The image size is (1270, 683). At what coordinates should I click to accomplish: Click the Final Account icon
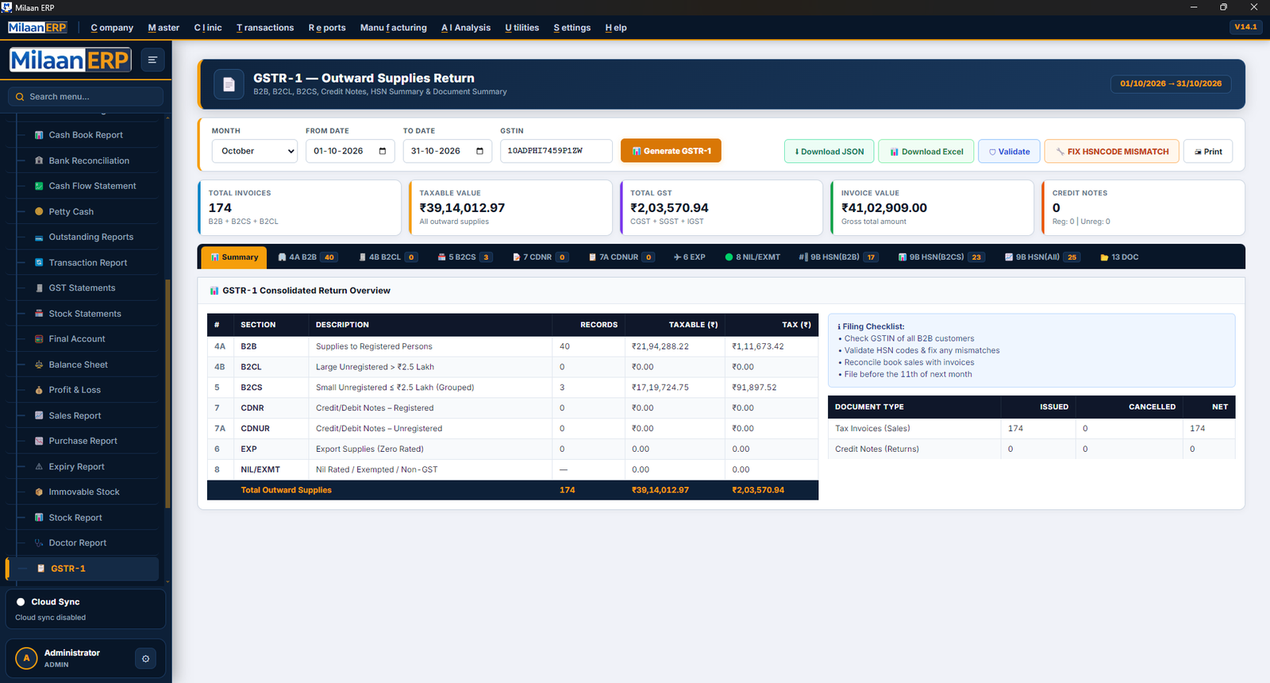coord(39,339)
